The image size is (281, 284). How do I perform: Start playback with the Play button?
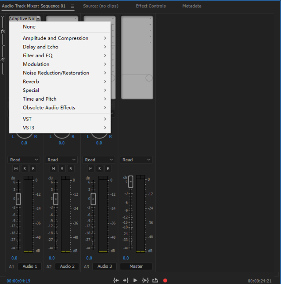135,280
